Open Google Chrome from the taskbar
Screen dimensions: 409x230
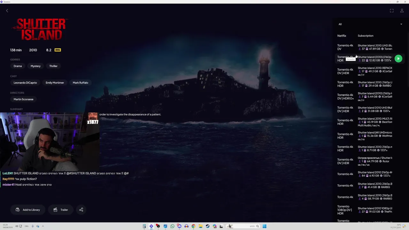(193, 226)
